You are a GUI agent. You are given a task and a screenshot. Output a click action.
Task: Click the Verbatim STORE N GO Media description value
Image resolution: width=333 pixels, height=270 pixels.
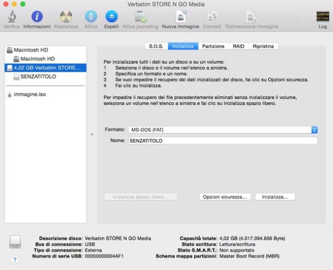click(x=118, y=238)
